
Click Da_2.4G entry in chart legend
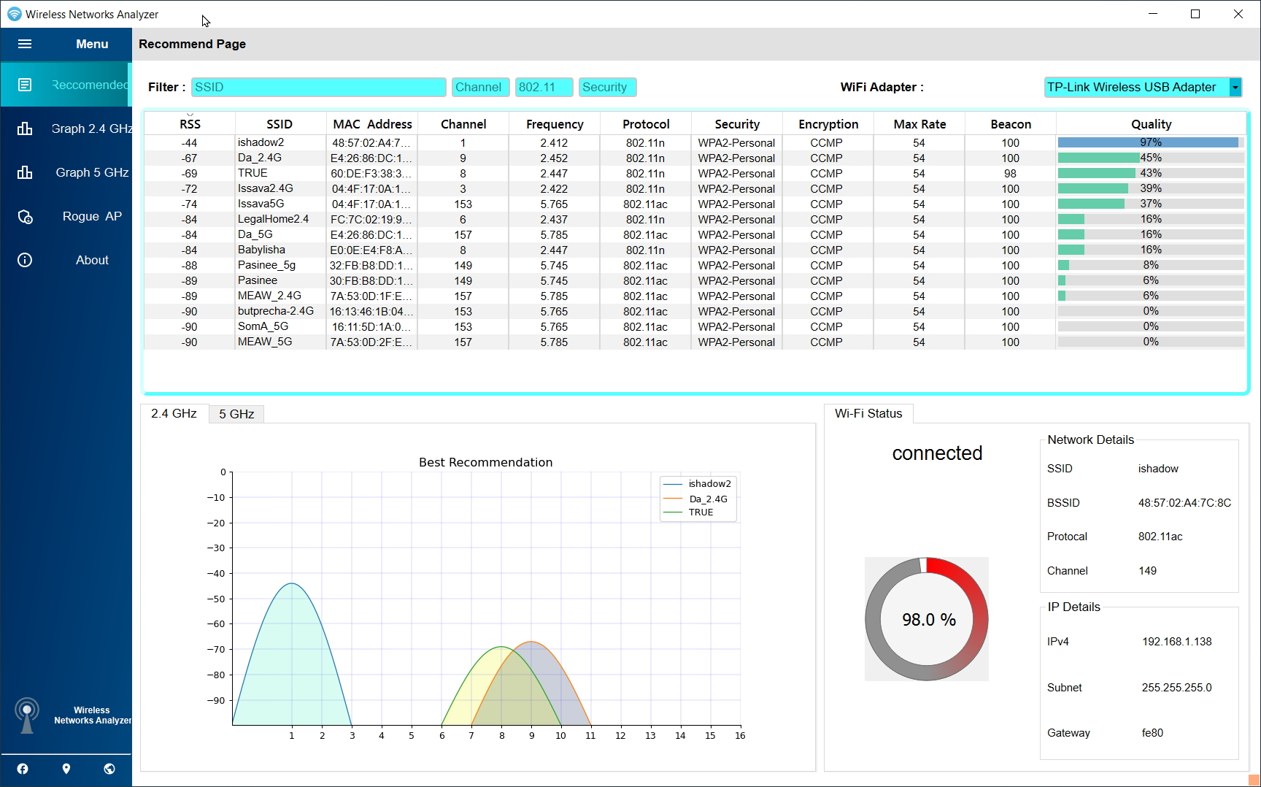695,499
